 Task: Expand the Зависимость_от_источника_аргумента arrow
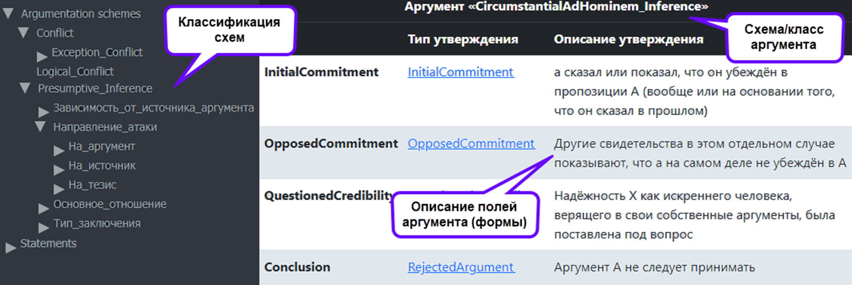[44, 111]
